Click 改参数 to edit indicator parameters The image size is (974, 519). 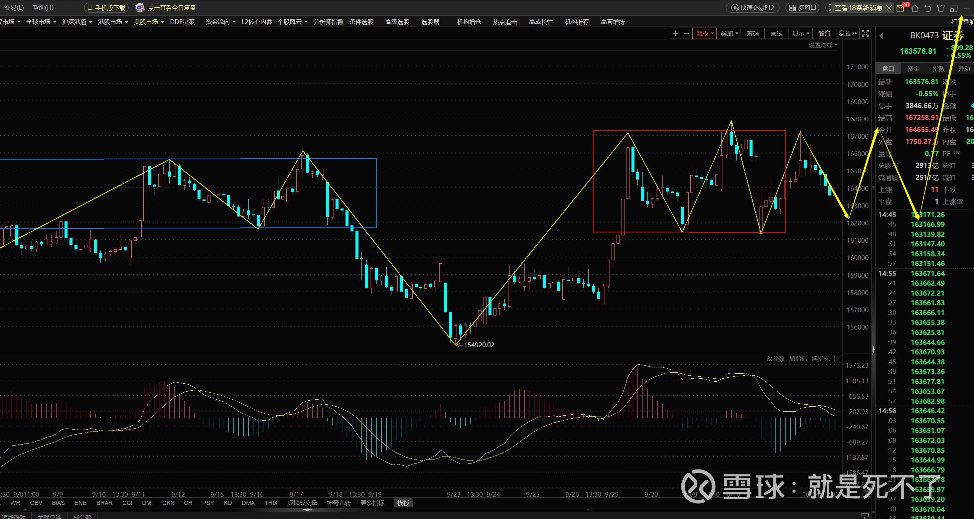(x=775, y=359)
